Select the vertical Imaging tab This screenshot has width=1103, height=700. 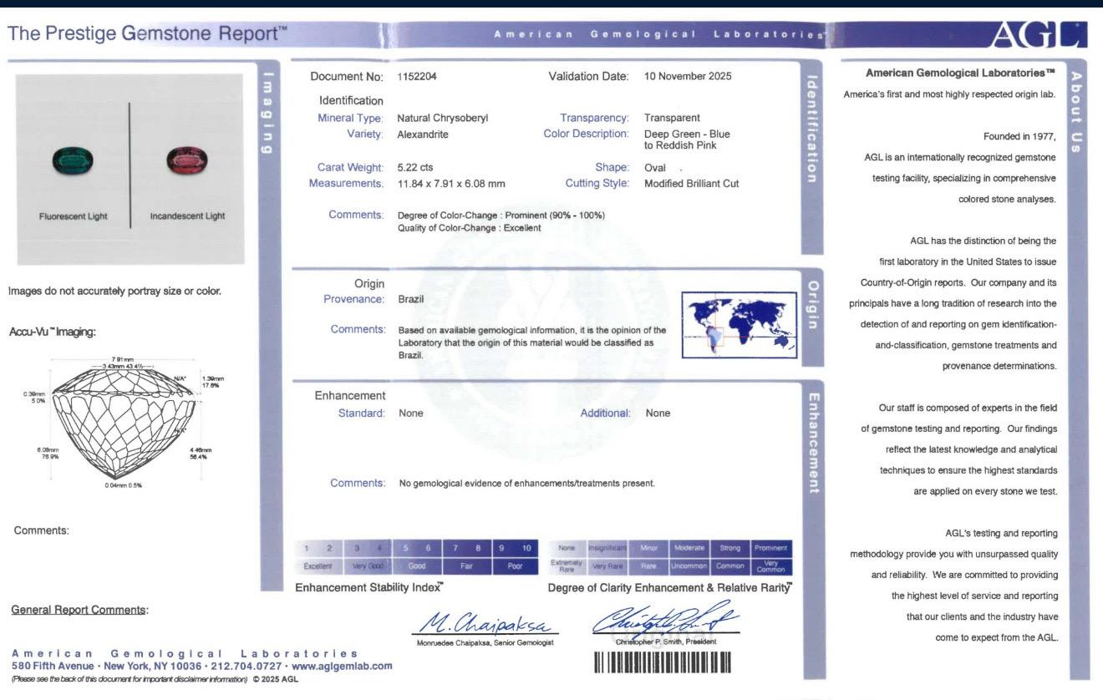(x=267, y=114)
